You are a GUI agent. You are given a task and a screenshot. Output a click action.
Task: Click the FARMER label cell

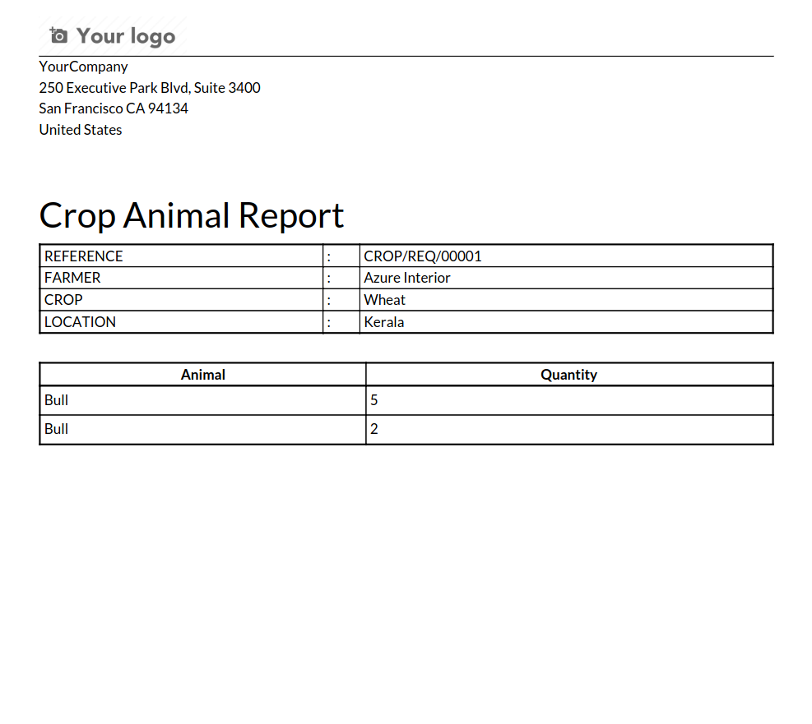(x=72, y=278)
